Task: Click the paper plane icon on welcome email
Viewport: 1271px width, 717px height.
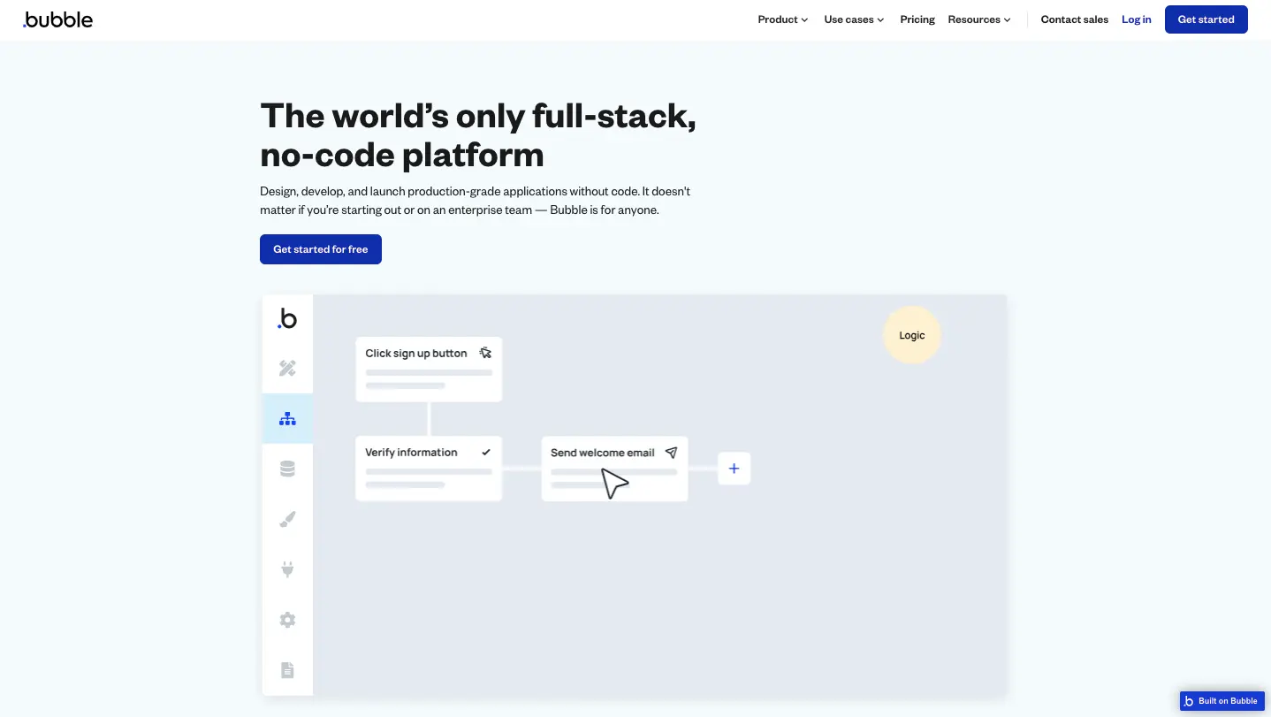Action: point(672,453)
